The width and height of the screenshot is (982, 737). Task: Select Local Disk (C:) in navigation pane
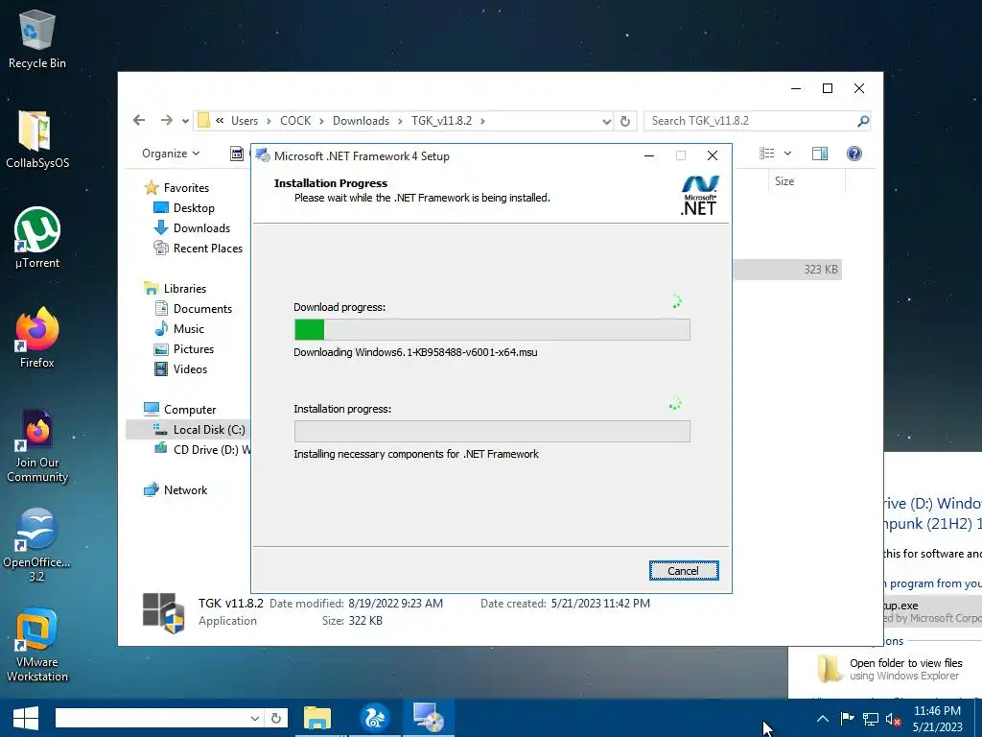tap(209, 429)
